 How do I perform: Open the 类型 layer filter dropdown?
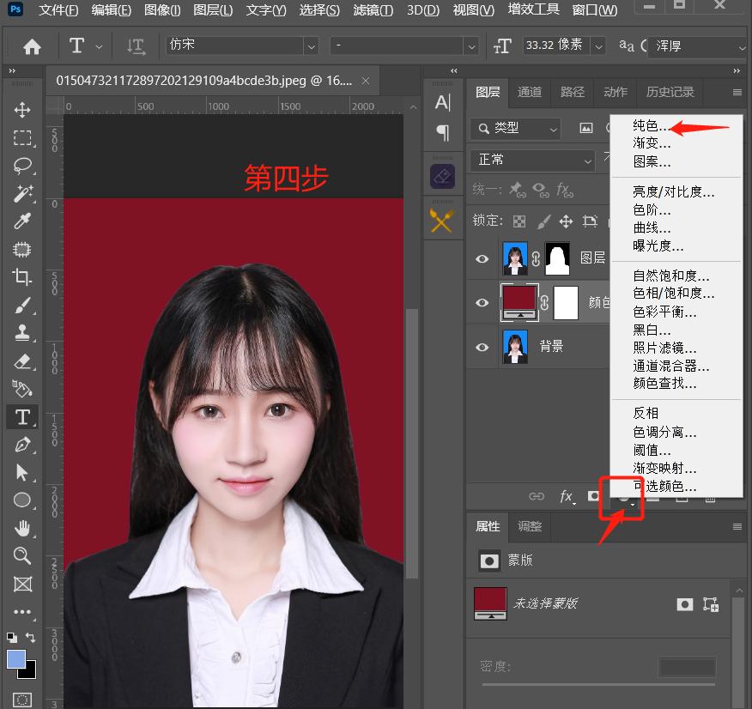click(515, 127)
